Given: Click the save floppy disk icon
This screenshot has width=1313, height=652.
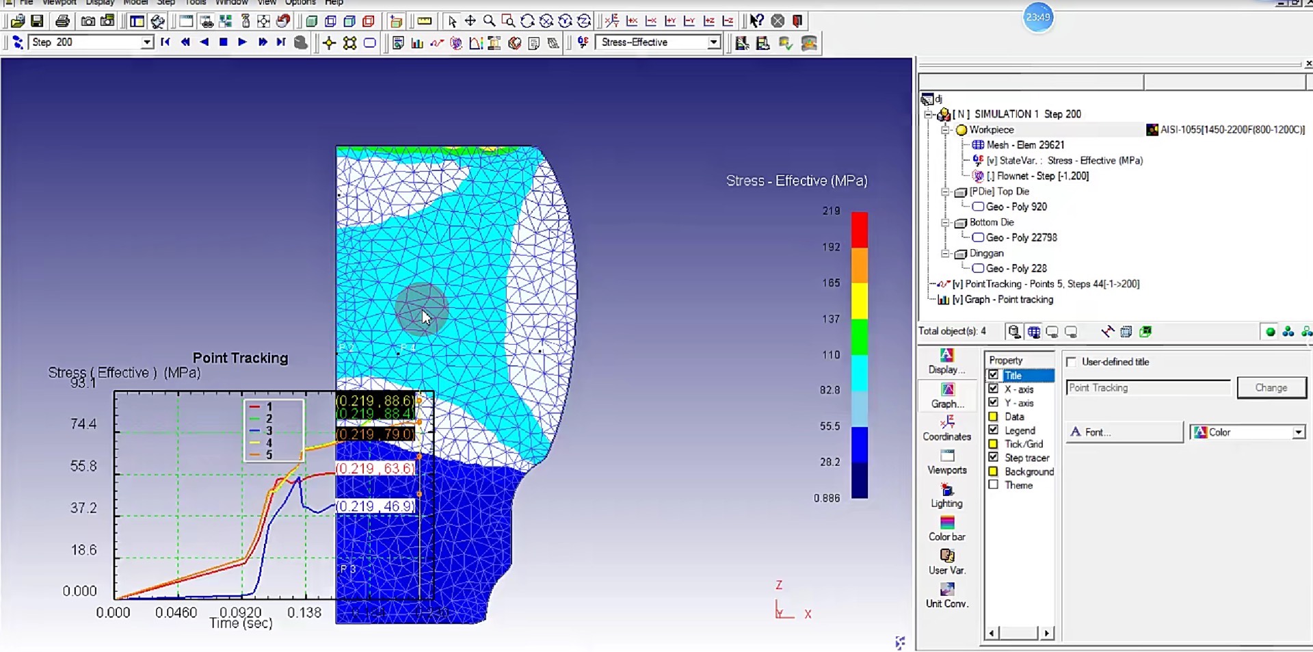Looking at the screenshot, I should pos(37,21).
